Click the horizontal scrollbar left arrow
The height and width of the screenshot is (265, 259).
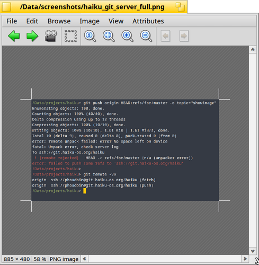pos(84,259)
